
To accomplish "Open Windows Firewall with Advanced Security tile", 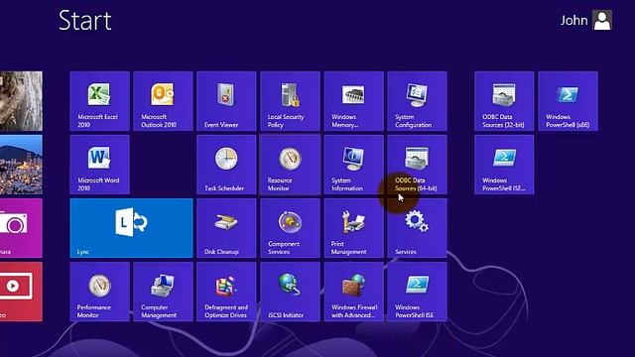I will click(354, 292).
